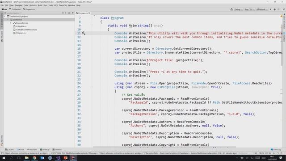Open the Default run configuration dropdown
286x161 pixels.
point(262,9)
